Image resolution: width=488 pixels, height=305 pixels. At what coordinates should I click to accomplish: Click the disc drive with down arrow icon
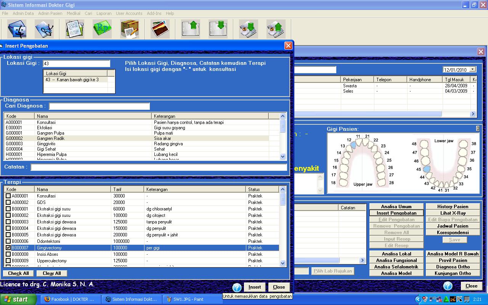(249, 29)
